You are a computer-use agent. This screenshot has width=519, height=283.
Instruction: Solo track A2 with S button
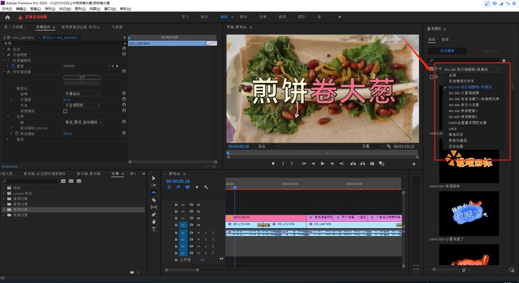[205, 240]
